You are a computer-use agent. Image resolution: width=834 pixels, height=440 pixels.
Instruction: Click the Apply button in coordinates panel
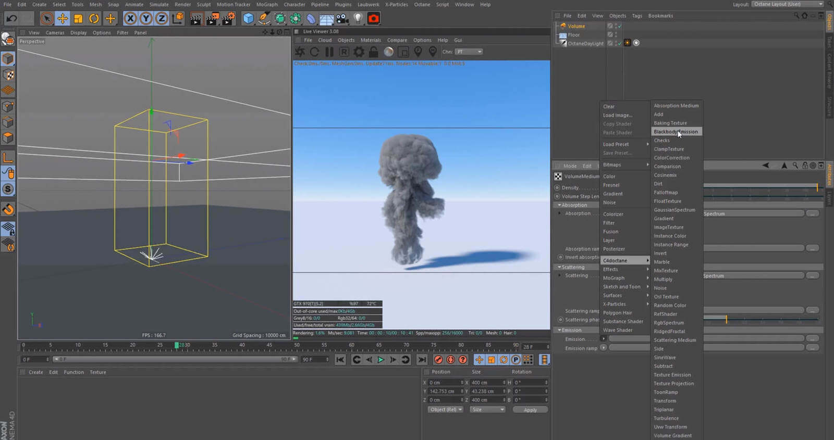click(x=530, y=410)
